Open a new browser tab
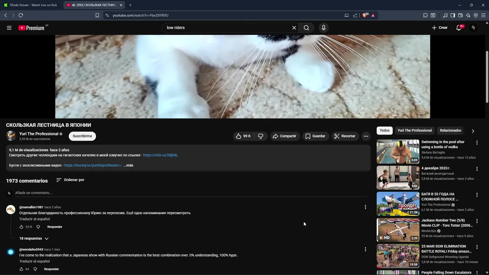Viewport: 489px width, 275px height. [130, 5]
